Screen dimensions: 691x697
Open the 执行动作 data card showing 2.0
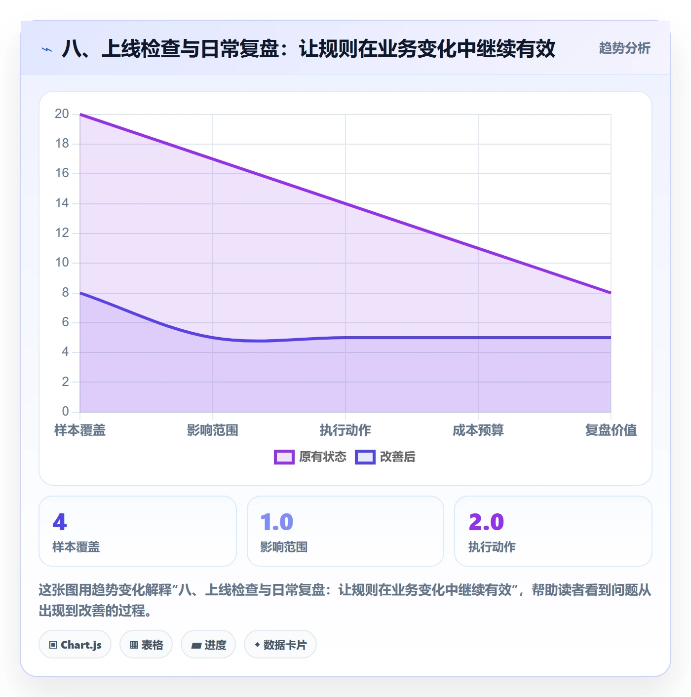pos(553,531)
